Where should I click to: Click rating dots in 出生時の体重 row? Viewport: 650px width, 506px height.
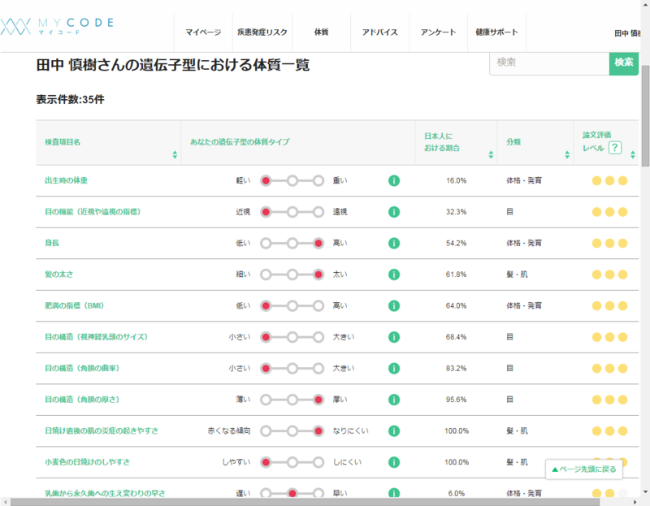(609, 180)
